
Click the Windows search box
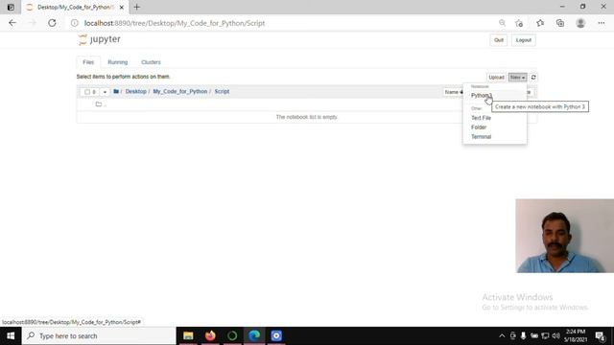point(99,336)
